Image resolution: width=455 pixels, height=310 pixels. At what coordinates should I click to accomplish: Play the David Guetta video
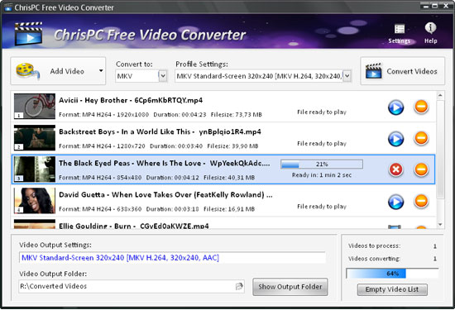coord(395,202)
